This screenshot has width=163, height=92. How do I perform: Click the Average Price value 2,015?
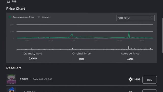point(130,59)
